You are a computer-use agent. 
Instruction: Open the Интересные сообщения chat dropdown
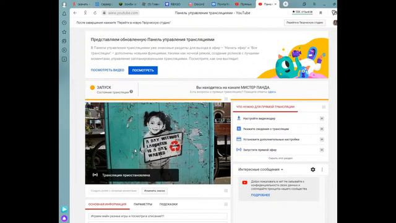click(260, 169)
